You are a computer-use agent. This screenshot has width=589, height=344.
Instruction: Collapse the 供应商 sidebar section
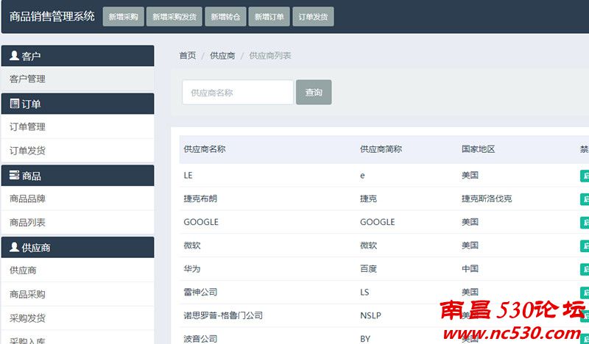tap(77, 248)
